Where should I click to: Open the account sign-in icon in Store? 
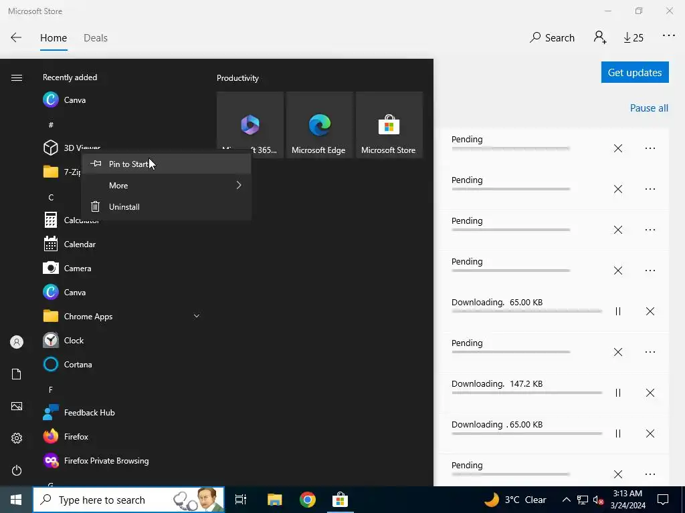click(600, 37)
